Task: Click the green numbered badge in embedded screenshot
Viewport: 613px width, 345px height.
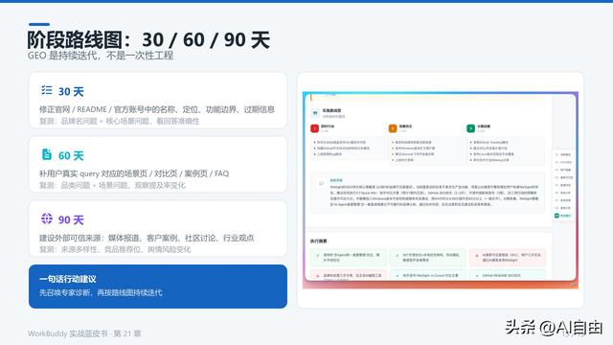Action: [x=470, y=128]
